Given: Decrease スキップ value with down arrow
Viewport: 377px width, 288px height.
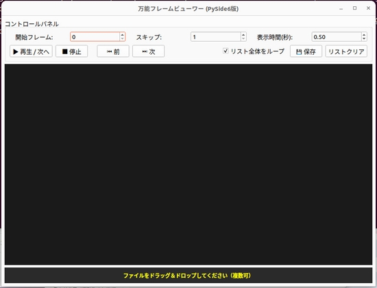Looking at the screenshot, I should [243, 38].
